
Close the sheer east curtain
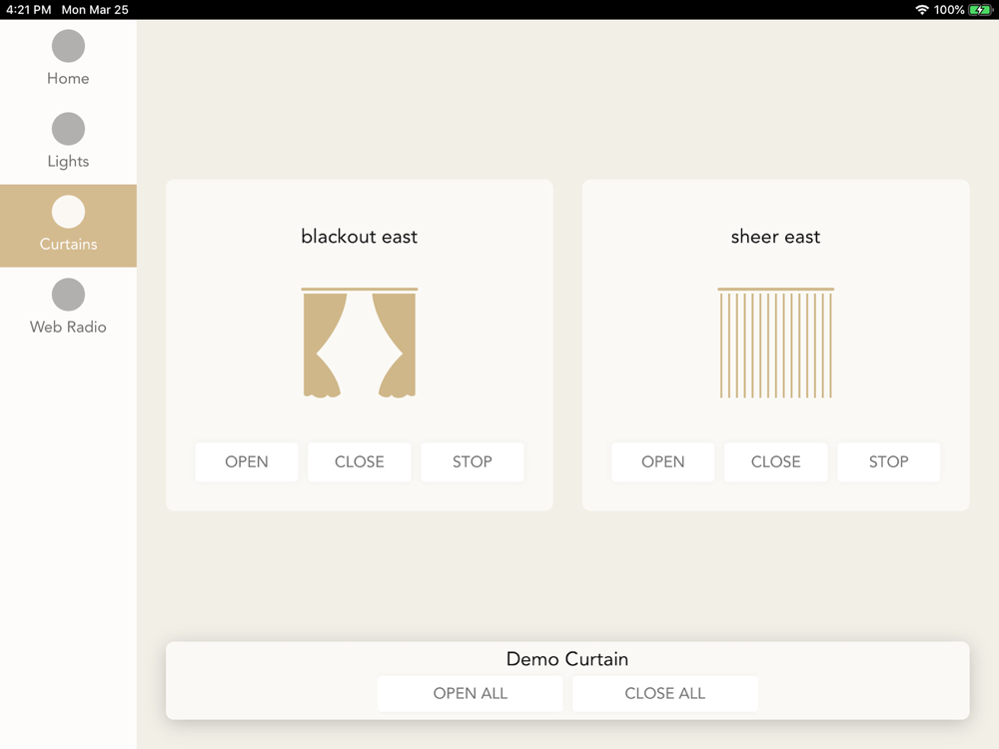pos(776,462)
